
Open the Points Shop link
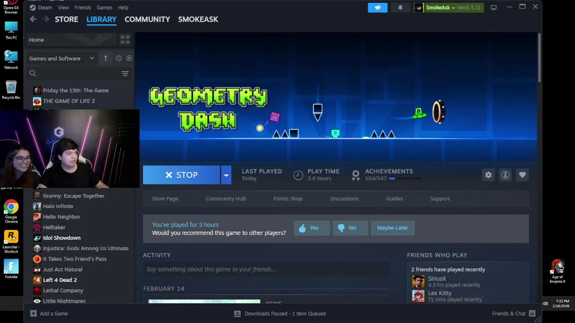tap(288, 199)
